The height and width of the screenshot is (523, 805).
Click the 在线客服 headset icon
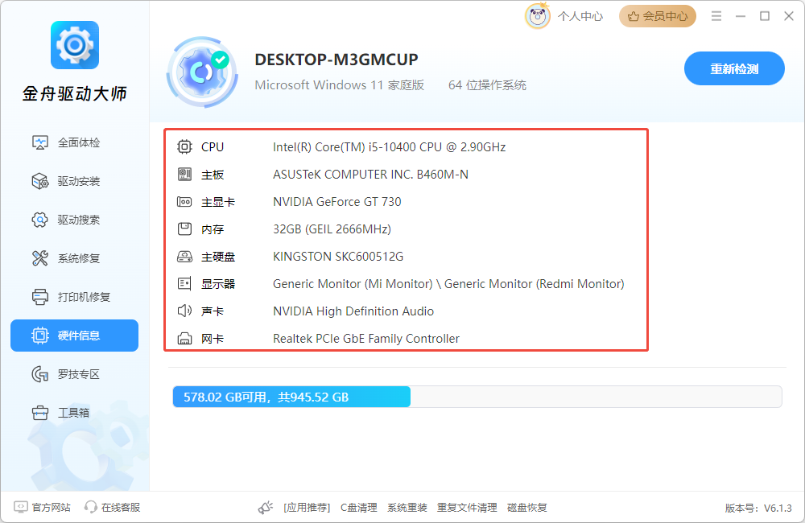(x=91, y=507)
